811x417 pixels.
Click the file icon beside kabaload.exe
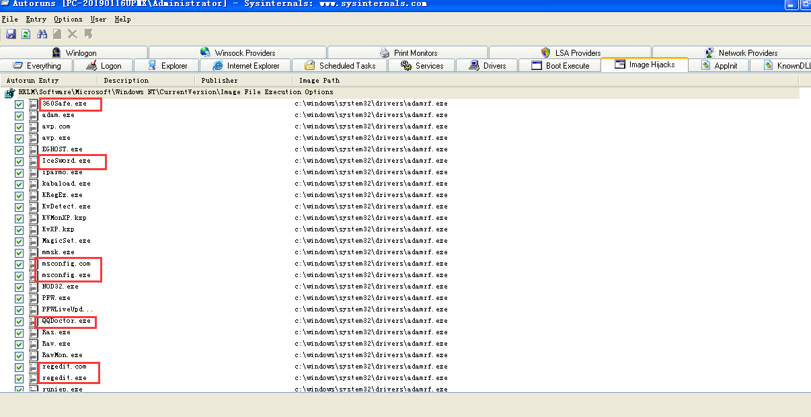[x=33, y=184]
